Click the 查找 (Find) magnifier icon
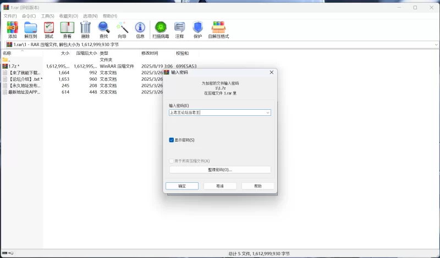The height and width of the screenshot is (258, 440). [x=103, y=27]
